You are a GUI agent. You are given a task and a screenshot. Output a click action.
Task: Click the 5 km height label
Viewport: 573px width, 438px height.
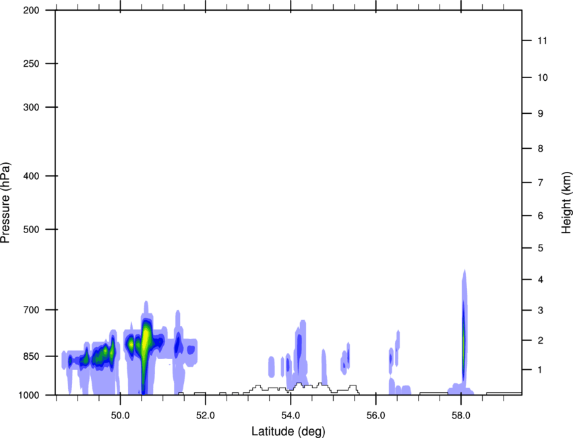pyautogui.click(x=541, y=248)
